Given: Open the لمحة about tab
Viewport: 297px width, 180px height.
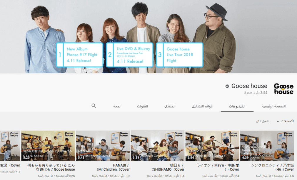Looking at the screenshot, I should pyautogui.click(x=117, y=106).
